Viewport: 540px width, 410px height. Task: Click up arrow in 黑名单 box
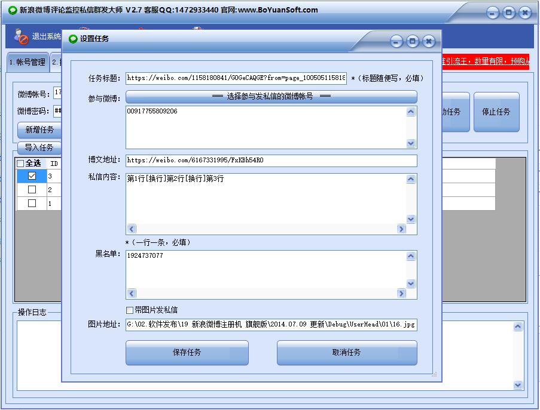(x=411, y=256)
